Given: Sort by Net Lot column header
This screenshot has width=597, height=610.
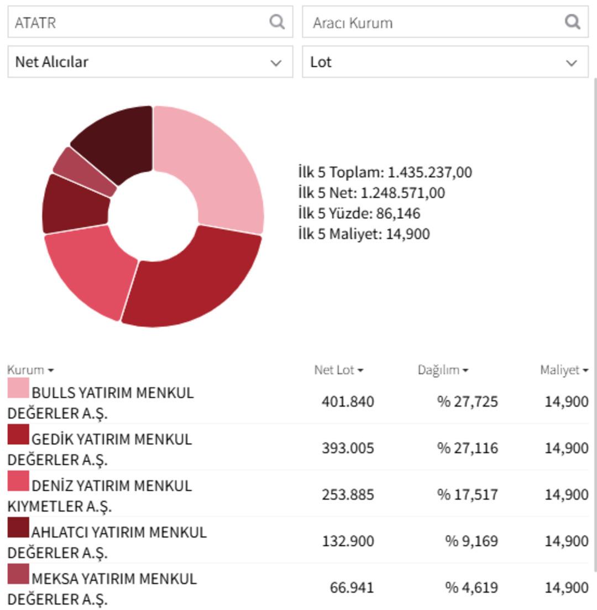Looking at the screenshot, I should coord(338,370).
